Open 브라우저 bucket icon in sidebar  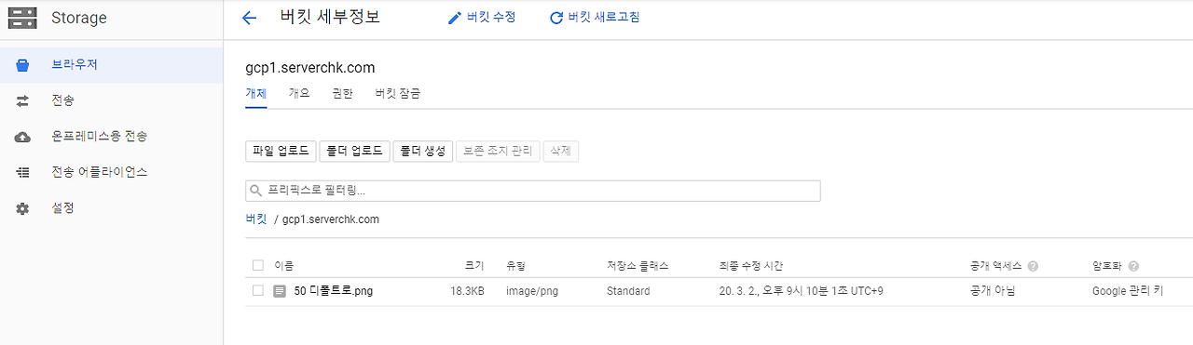23,65
